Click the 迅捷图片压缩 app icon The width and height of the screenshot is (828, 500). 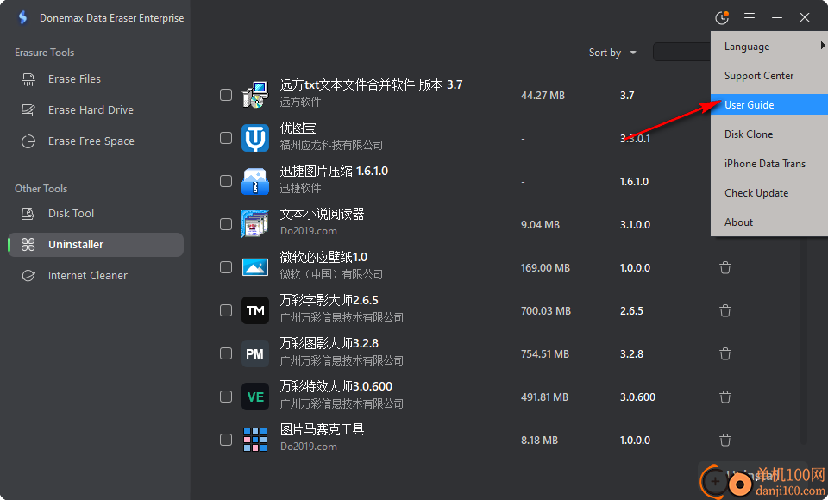255,181
